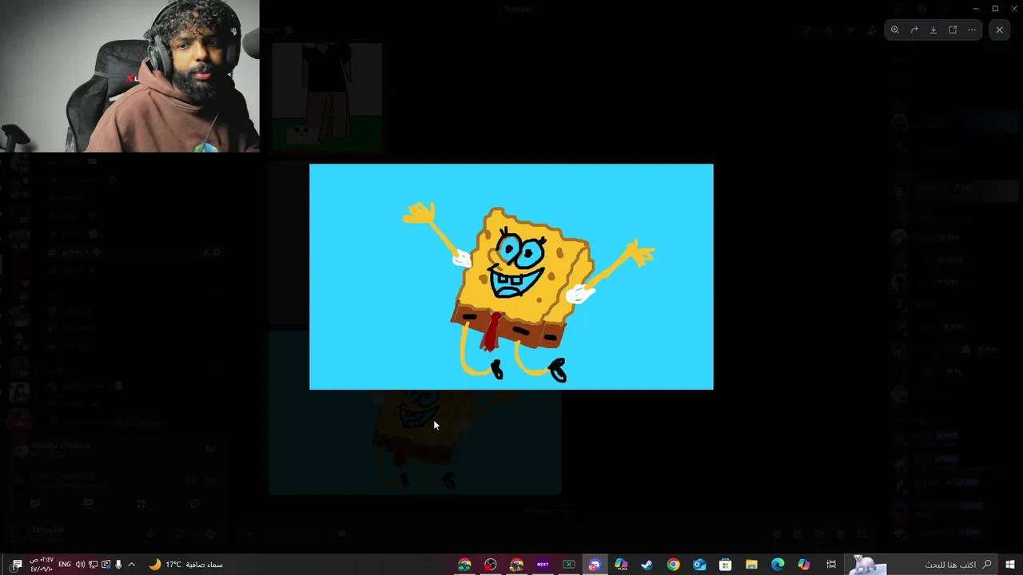Image resolution: width=1023 pixels, height=575 pixels.
Task: Open the Windows notification center icon
Action: point(17,565)
